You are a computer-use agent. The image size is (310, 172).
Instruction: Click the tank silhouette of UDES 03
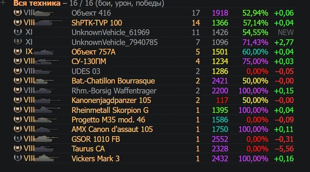(43, 71)
